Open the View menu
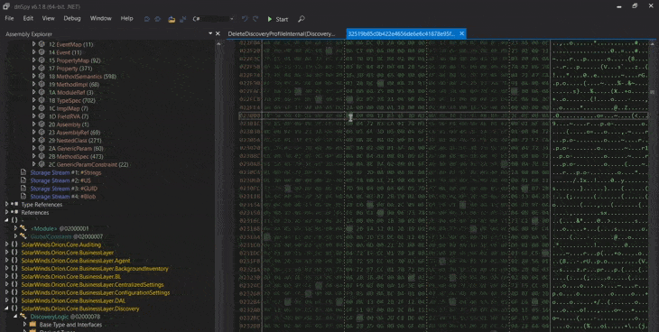Viewport: 659px width, 332px height. 49,18
